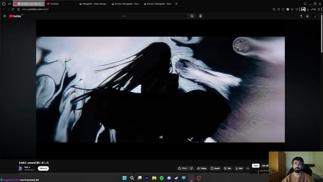Open the YouTube guide hamburger menu

click(x=5, y=16)
